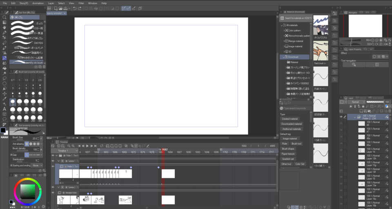Hide Camera 2 track in Timeline
The width and height of the screenshot is (392, 209).
[x=53, y=187]
